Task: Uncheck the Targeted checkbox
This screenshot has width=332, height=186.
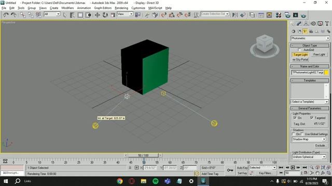Action: point(312,118)
